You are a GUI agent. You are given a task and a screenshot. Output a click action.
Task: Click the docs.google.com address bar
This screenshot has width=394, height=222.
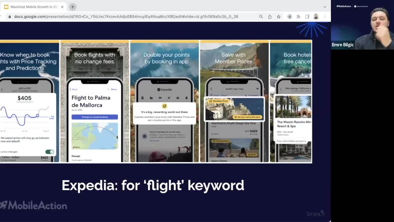[126, 17]
